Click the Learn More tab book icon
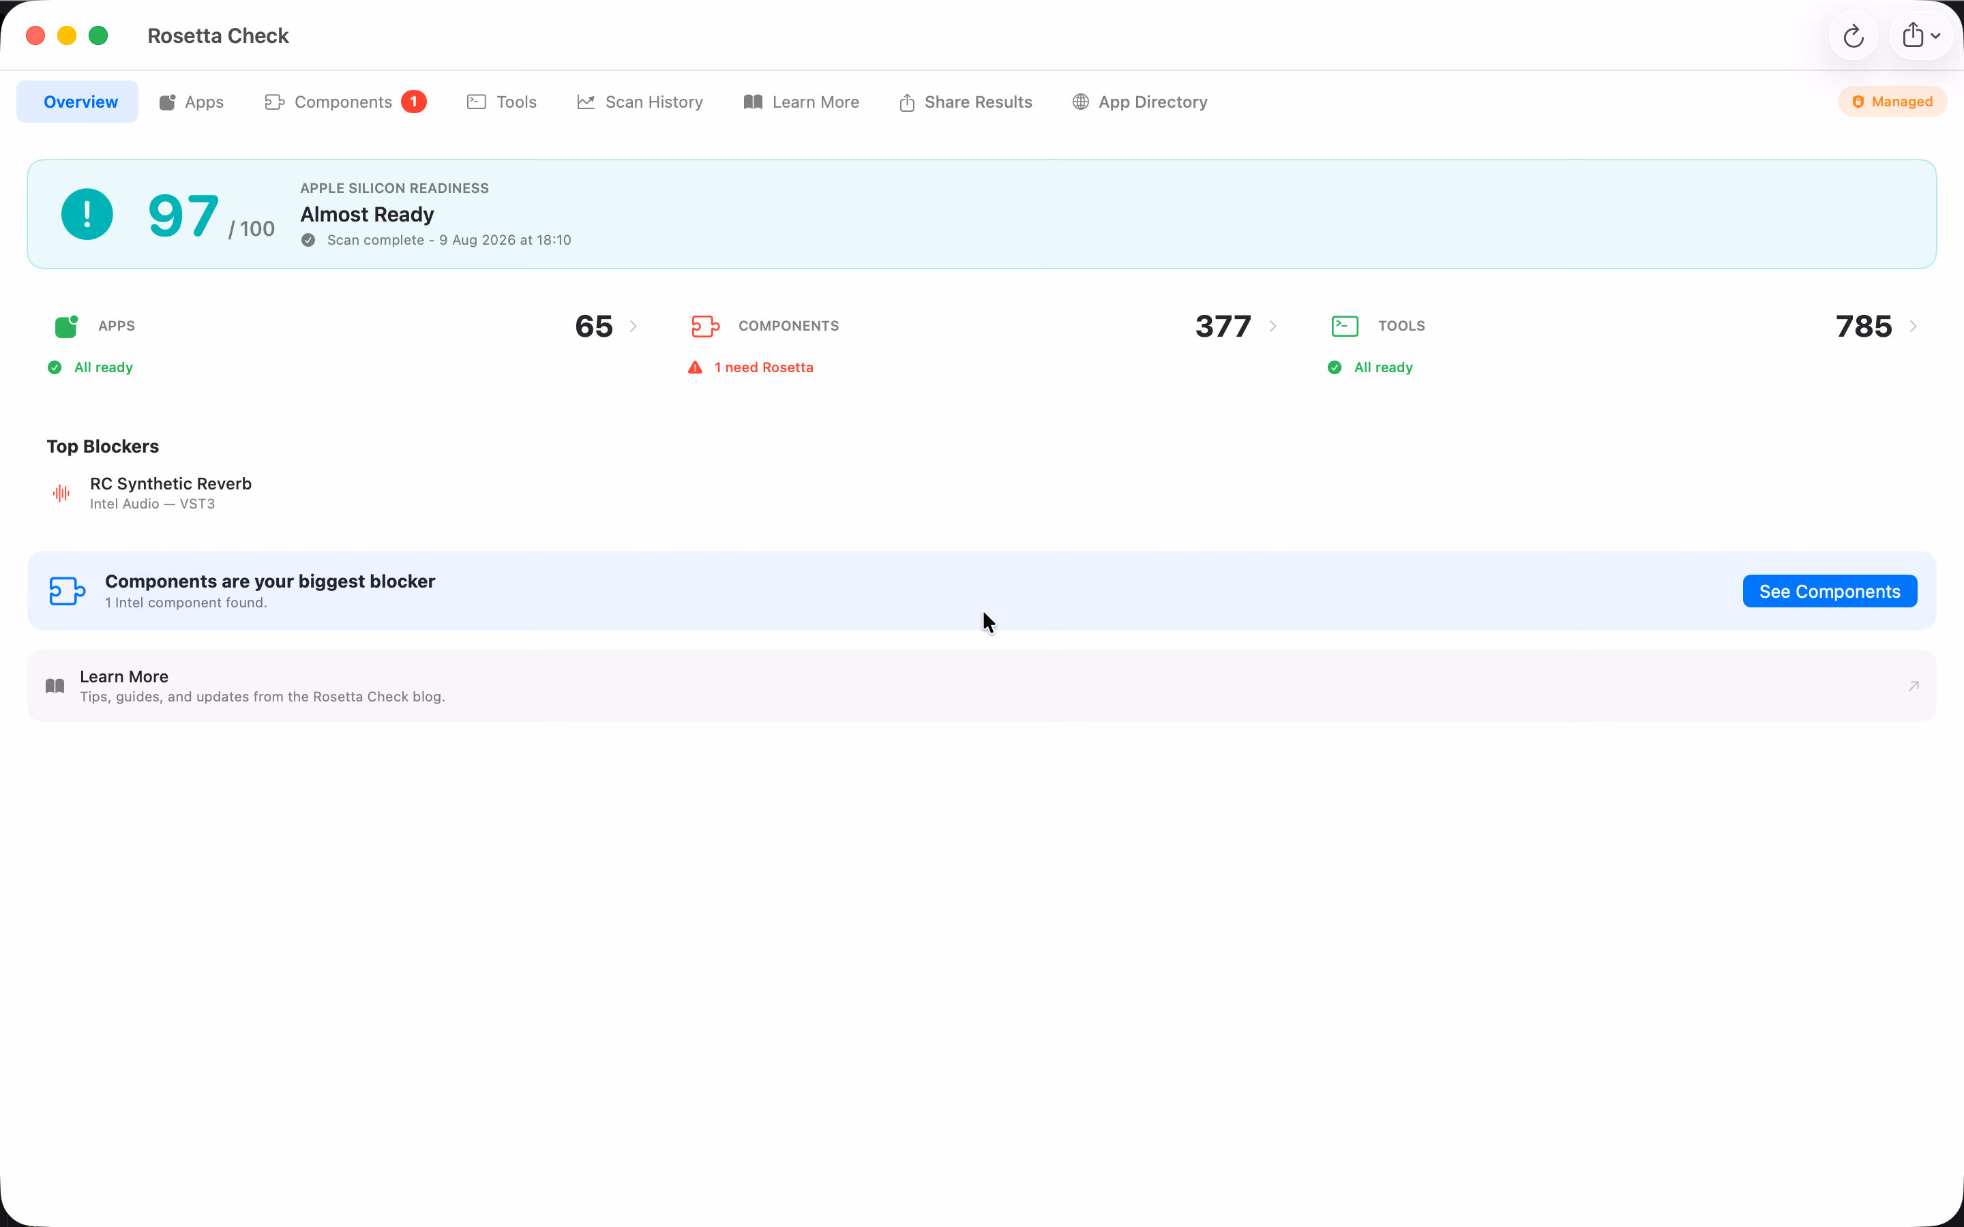The image size is (1964, 1227). (753, 102)
